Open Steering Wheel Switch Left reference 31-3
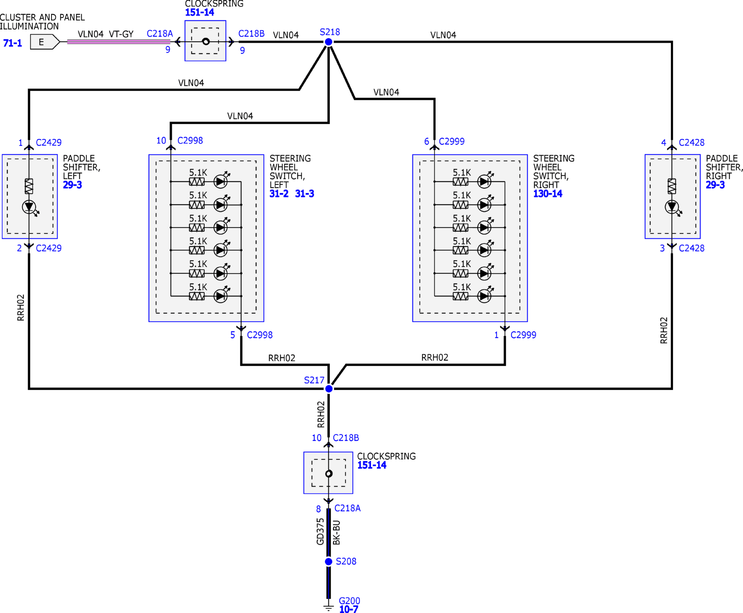This screenshot has width=743, height=613. point(305,194)
